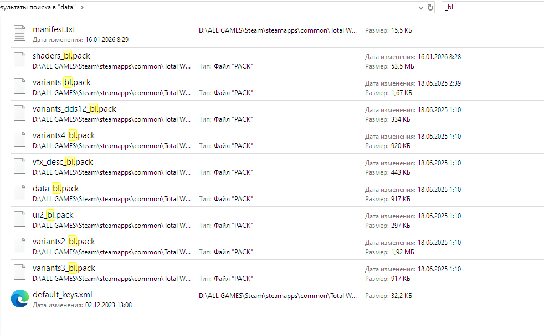Screen dimensions: 544x335
Task: Select the variants4_bl.pack file name
Action: click(64, 135)
